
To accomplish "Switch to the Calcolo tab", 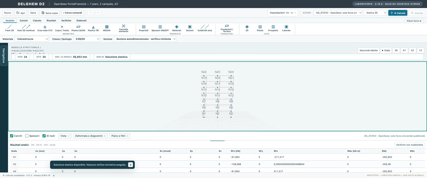I will point(37,21).
